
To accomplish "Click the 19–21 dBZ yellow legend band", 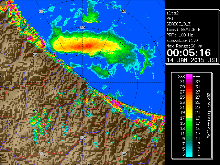I will point(189,113).
